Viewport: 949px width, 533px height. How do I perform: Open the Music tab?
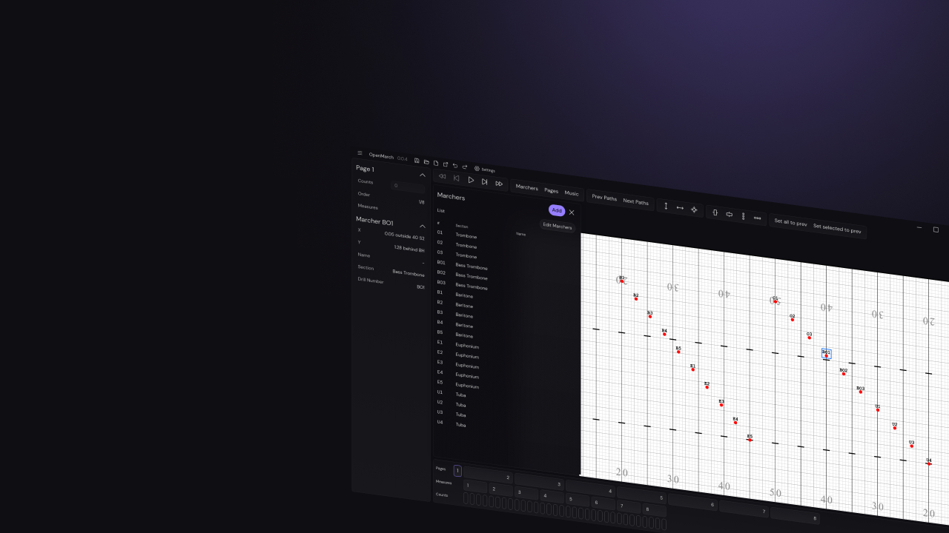[572, 193]
